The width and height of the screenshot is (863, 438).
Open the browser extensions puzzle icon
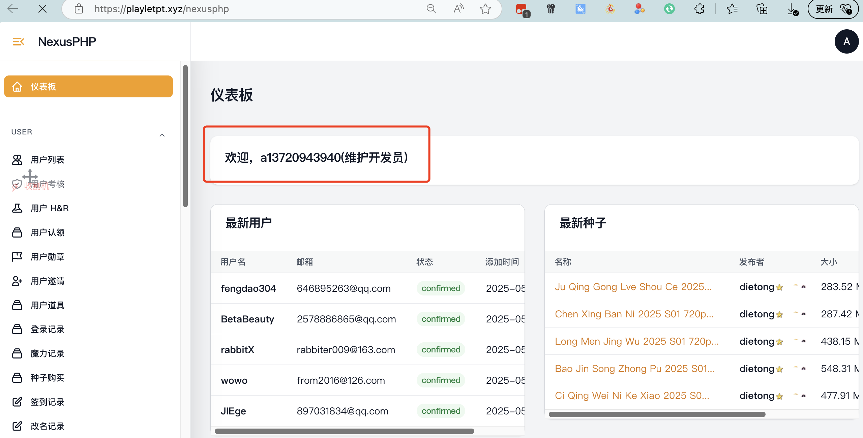[700, 9]
